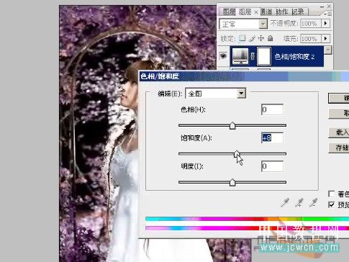Click the adjustment thumbnail of 色相/饱和度 2
349x262 pixels.
(240, 56)
